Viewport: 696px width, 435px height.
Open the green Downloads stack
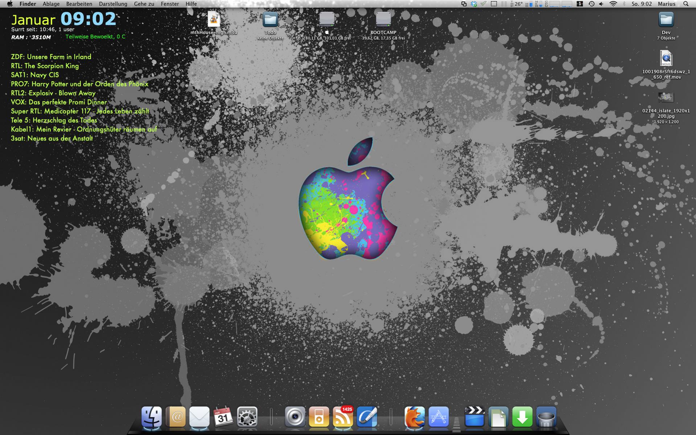pos(522,416)
